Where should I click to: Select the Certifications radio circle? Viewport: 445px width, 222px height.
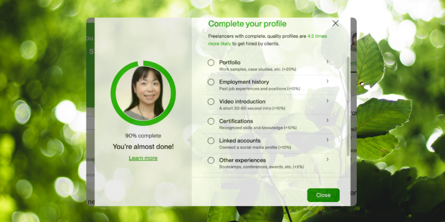click(x=211, y=121)
